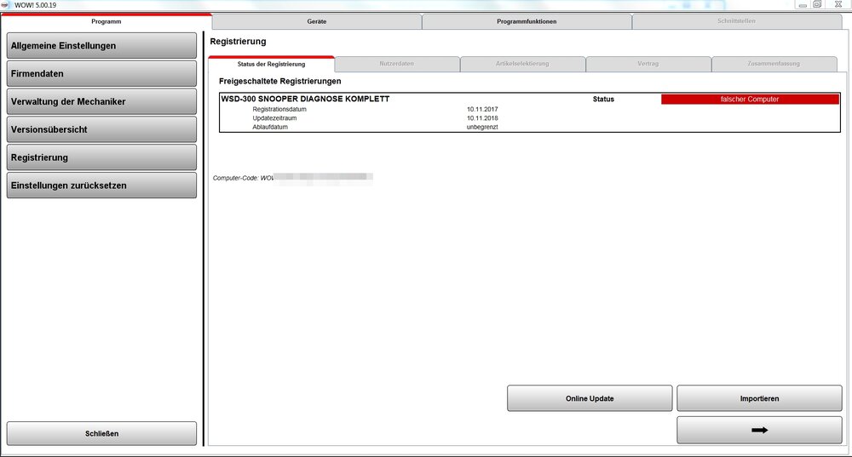The width and height of the screenshot is (852, 457).
Task: Open Status der Registrierung tab
Action: point(271,64)
